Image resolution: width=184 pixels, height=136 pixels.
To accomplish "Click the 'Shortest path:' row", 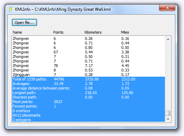I will pos(89,97).
